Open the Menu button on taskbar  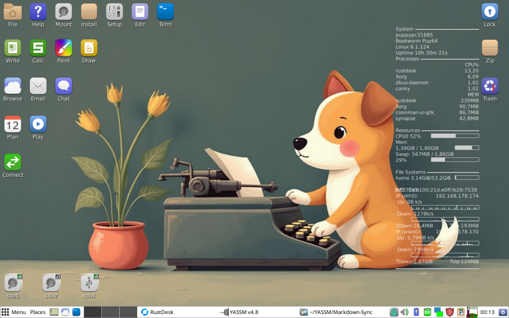tap(14, 312)
